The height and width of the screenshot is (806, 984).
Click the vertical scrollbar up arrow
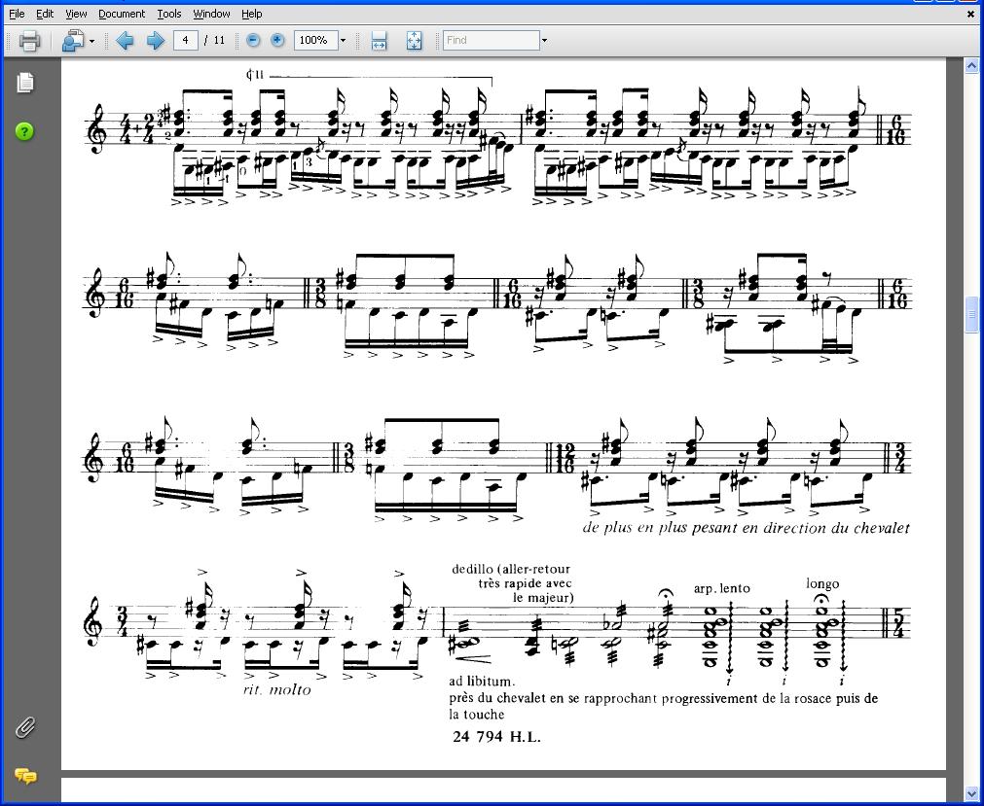(x=970, y=65)
